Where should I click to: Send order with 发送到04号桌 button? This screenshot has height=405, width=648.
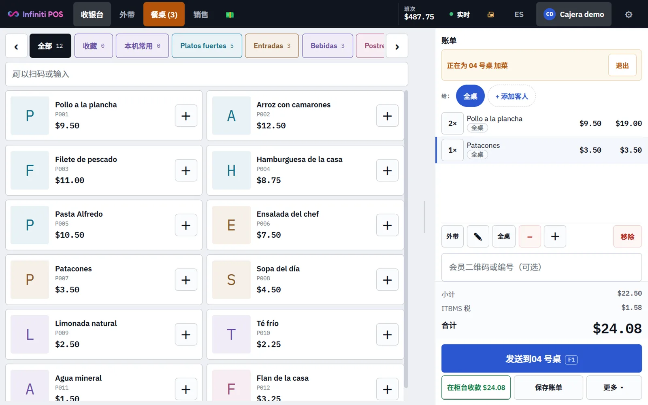541,358
